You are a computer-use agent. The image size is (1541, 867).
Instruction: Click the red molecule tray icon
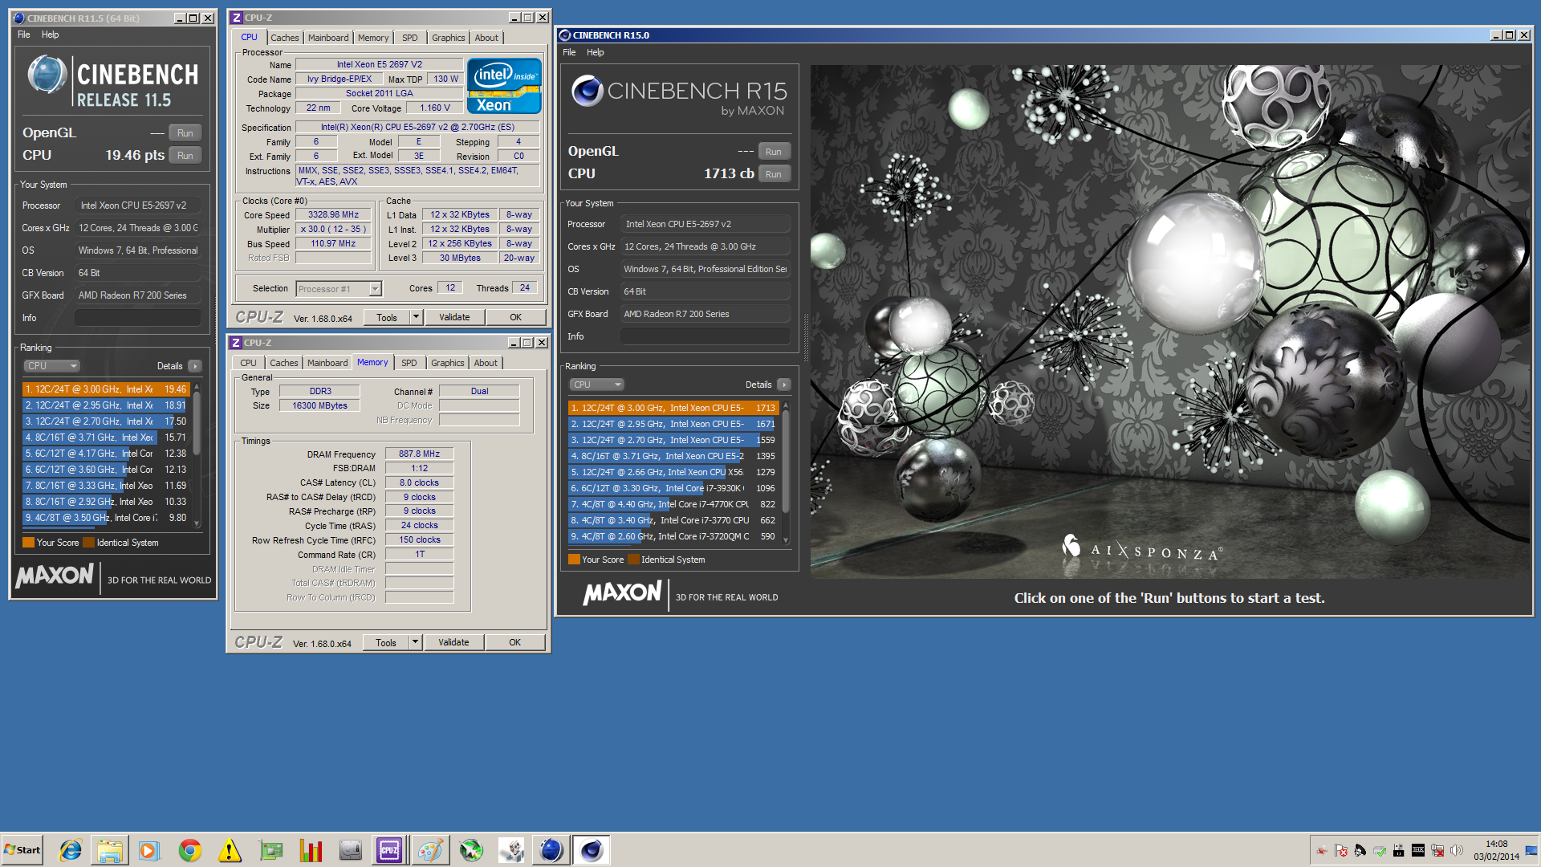pyautogui.click(x=1322, y=850)
